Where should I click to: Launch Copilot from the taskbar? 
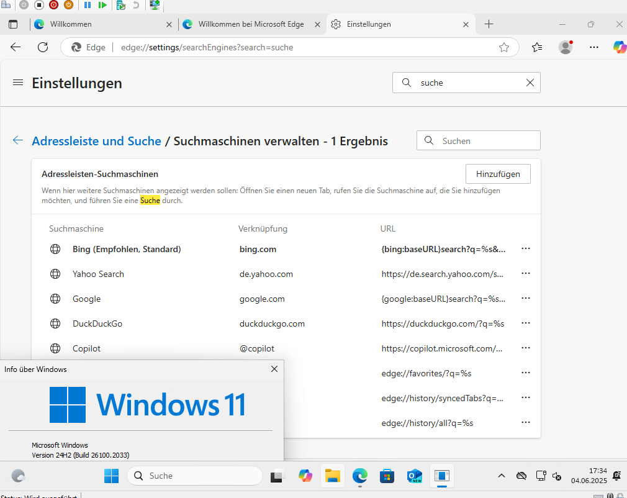305,476
